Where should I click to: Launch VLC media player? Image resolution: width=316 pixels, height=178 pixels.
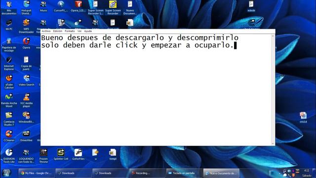click(26, 100)
